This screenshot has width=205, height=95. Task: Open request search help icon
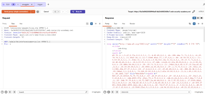click(2, 92)
